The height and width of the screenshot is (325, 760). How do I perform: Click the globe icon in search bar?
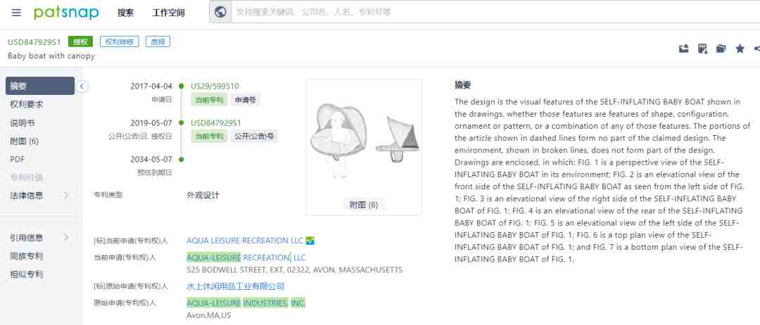(x=220, y=12)
